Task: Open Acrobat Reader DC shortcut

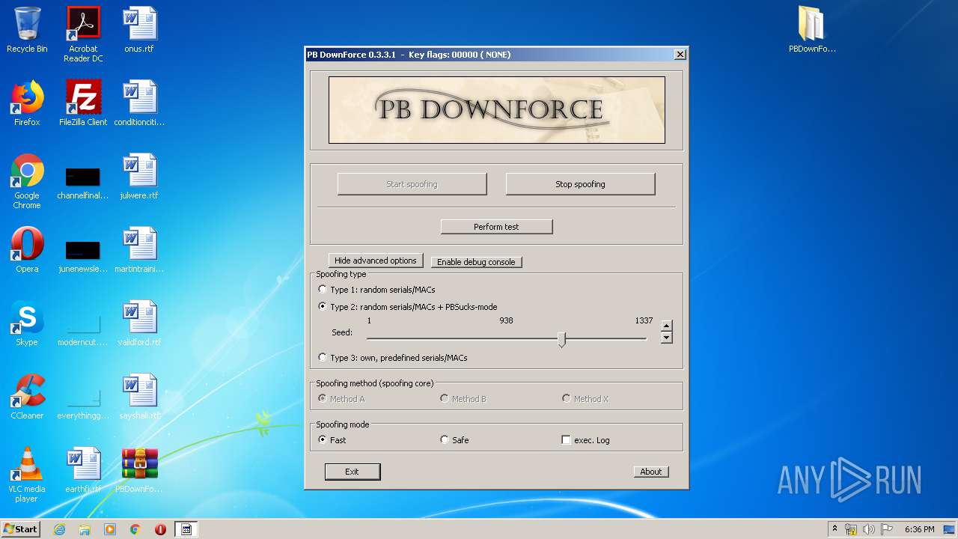Action: click(83, 34)
